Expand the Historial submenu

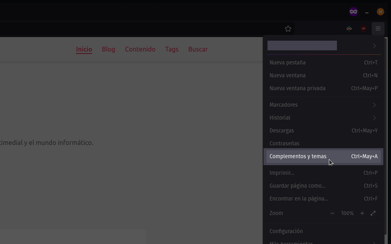pos(323,118)
